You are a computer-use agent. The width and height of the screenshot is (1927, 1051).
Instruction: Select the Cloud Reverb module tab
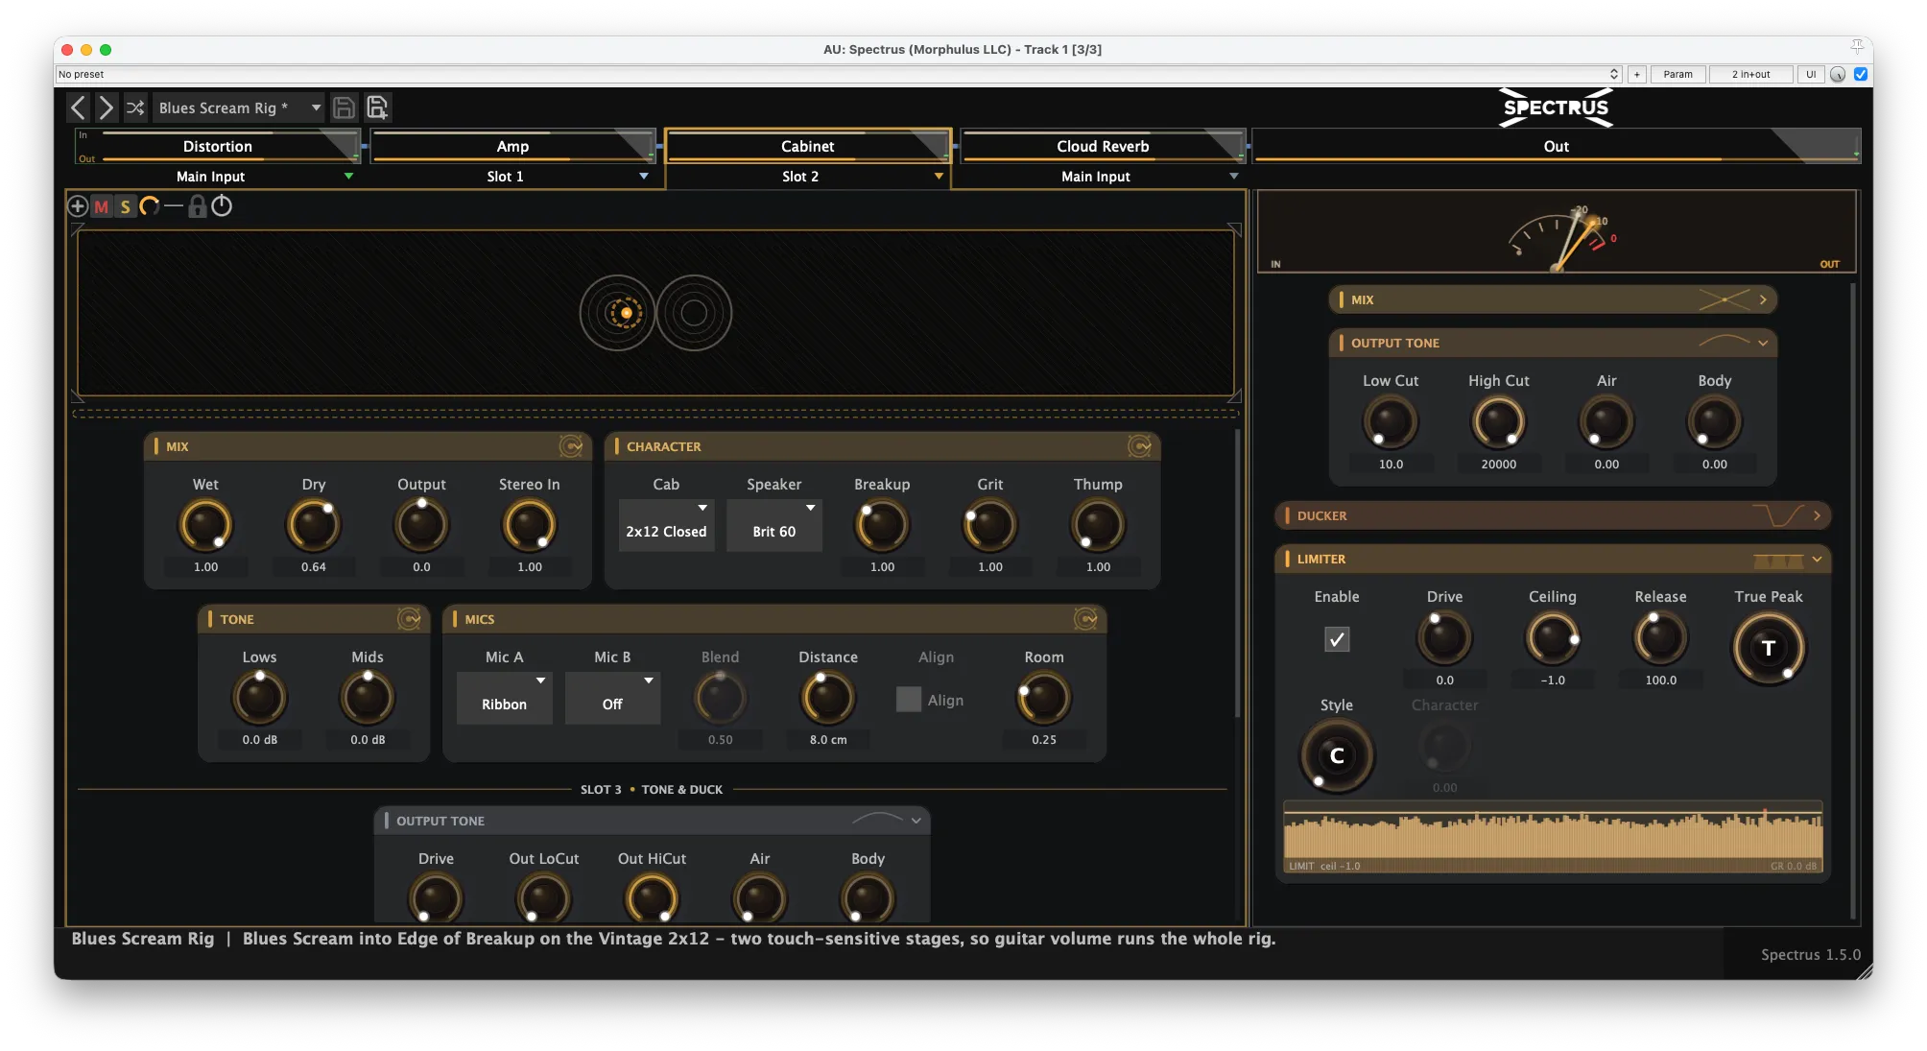tap(1102, 146)
